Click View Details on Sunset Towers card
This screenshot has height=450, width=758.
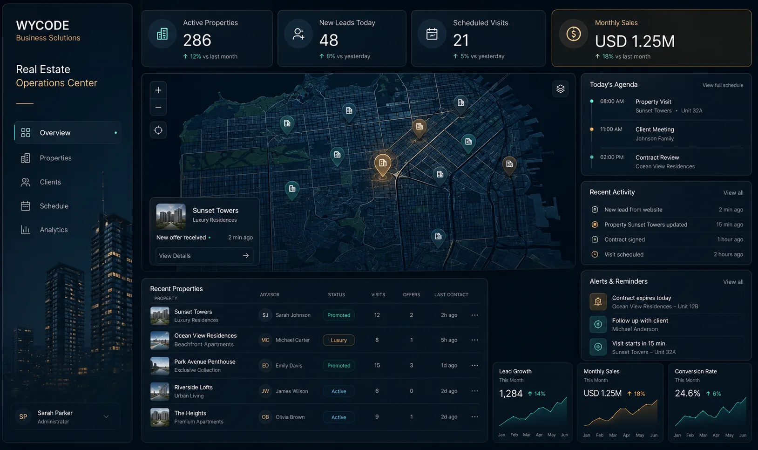[204, 256]
